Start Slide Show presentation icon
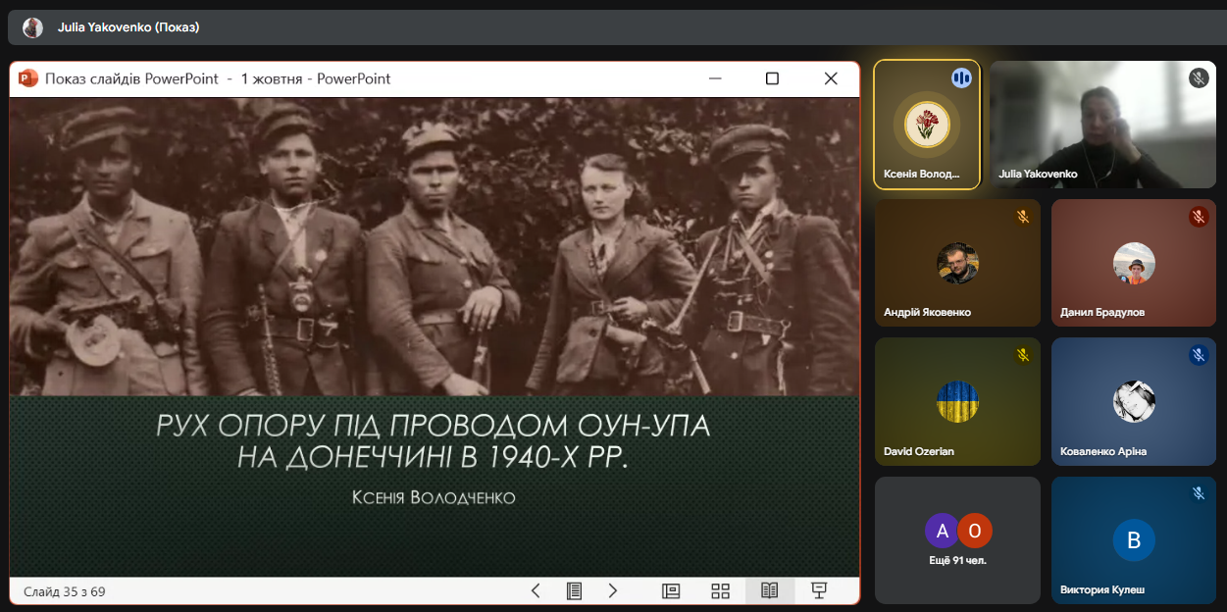Image resolution: width=1227 pixels, height=612 pixels. 819,590
